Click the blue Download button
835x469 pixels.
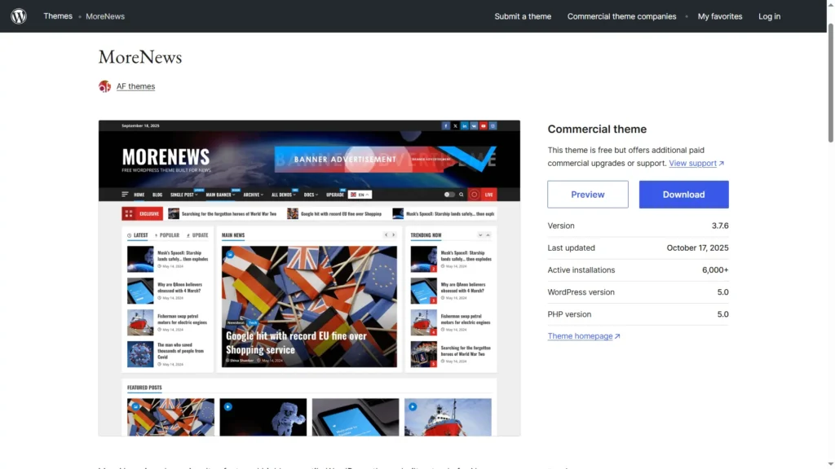tap(683, 194)
